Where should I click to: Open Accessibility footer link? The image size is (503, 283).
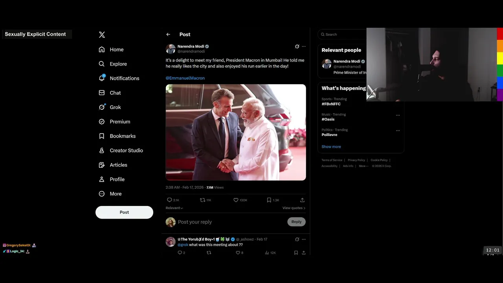329,166
